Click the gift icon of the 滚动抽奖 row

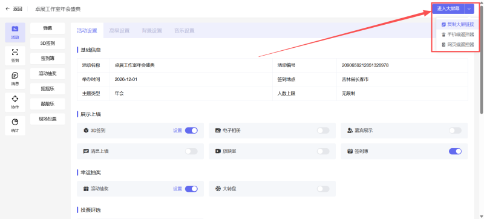tap(86, 189)
